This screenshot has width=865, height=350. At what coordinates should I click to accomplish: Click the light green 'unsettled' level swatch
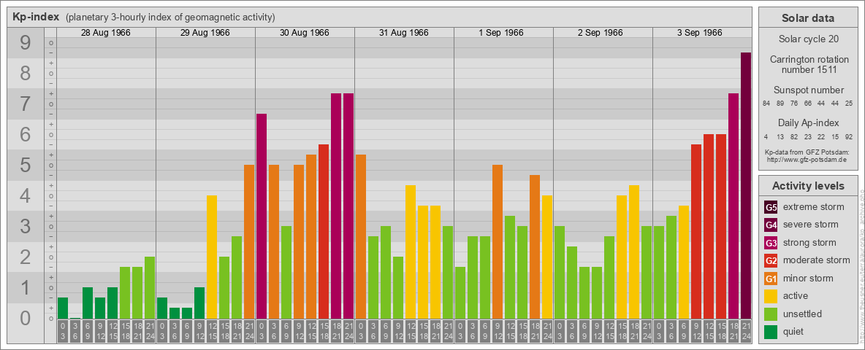click(771, 314)
